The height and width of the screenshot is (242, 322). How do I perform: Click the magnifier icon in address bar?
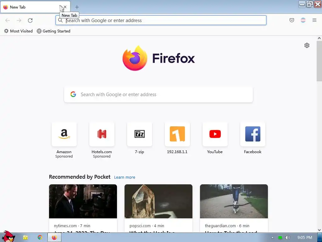point(60,20)
